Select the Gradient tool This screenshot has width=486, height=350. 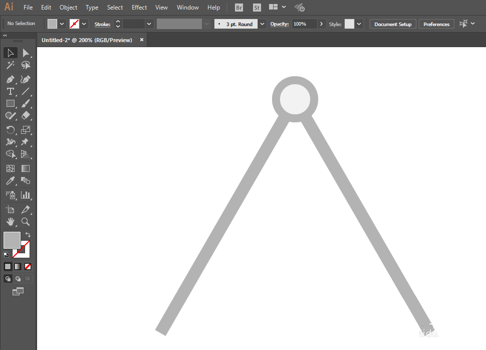click(26, 168)
